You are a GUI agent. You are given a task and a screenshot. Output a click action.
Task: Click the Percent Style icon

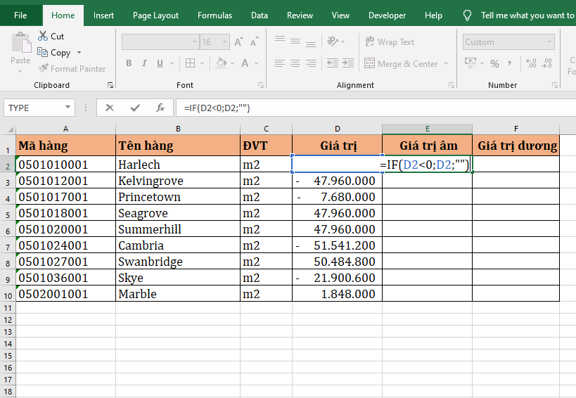[495, 63]
